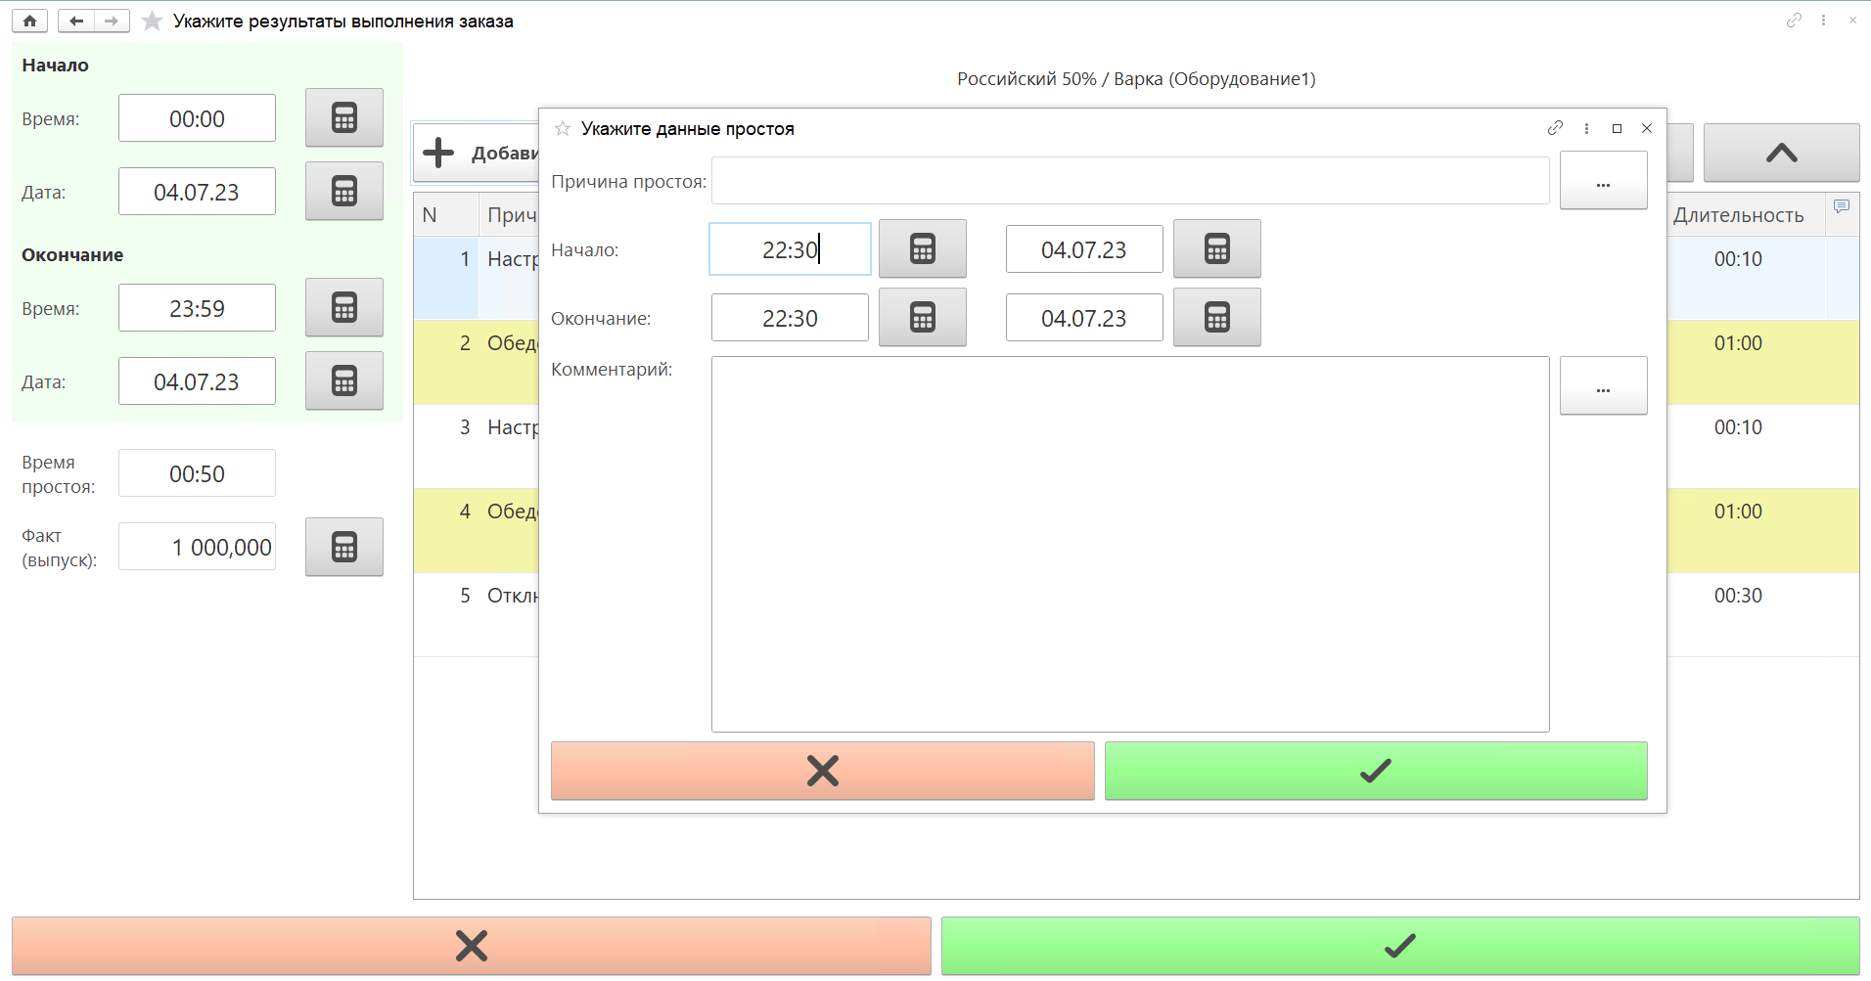The image size is (1871, 981).
Task: Open dialog more-options kebab menu
Action: click(1586, 128)
